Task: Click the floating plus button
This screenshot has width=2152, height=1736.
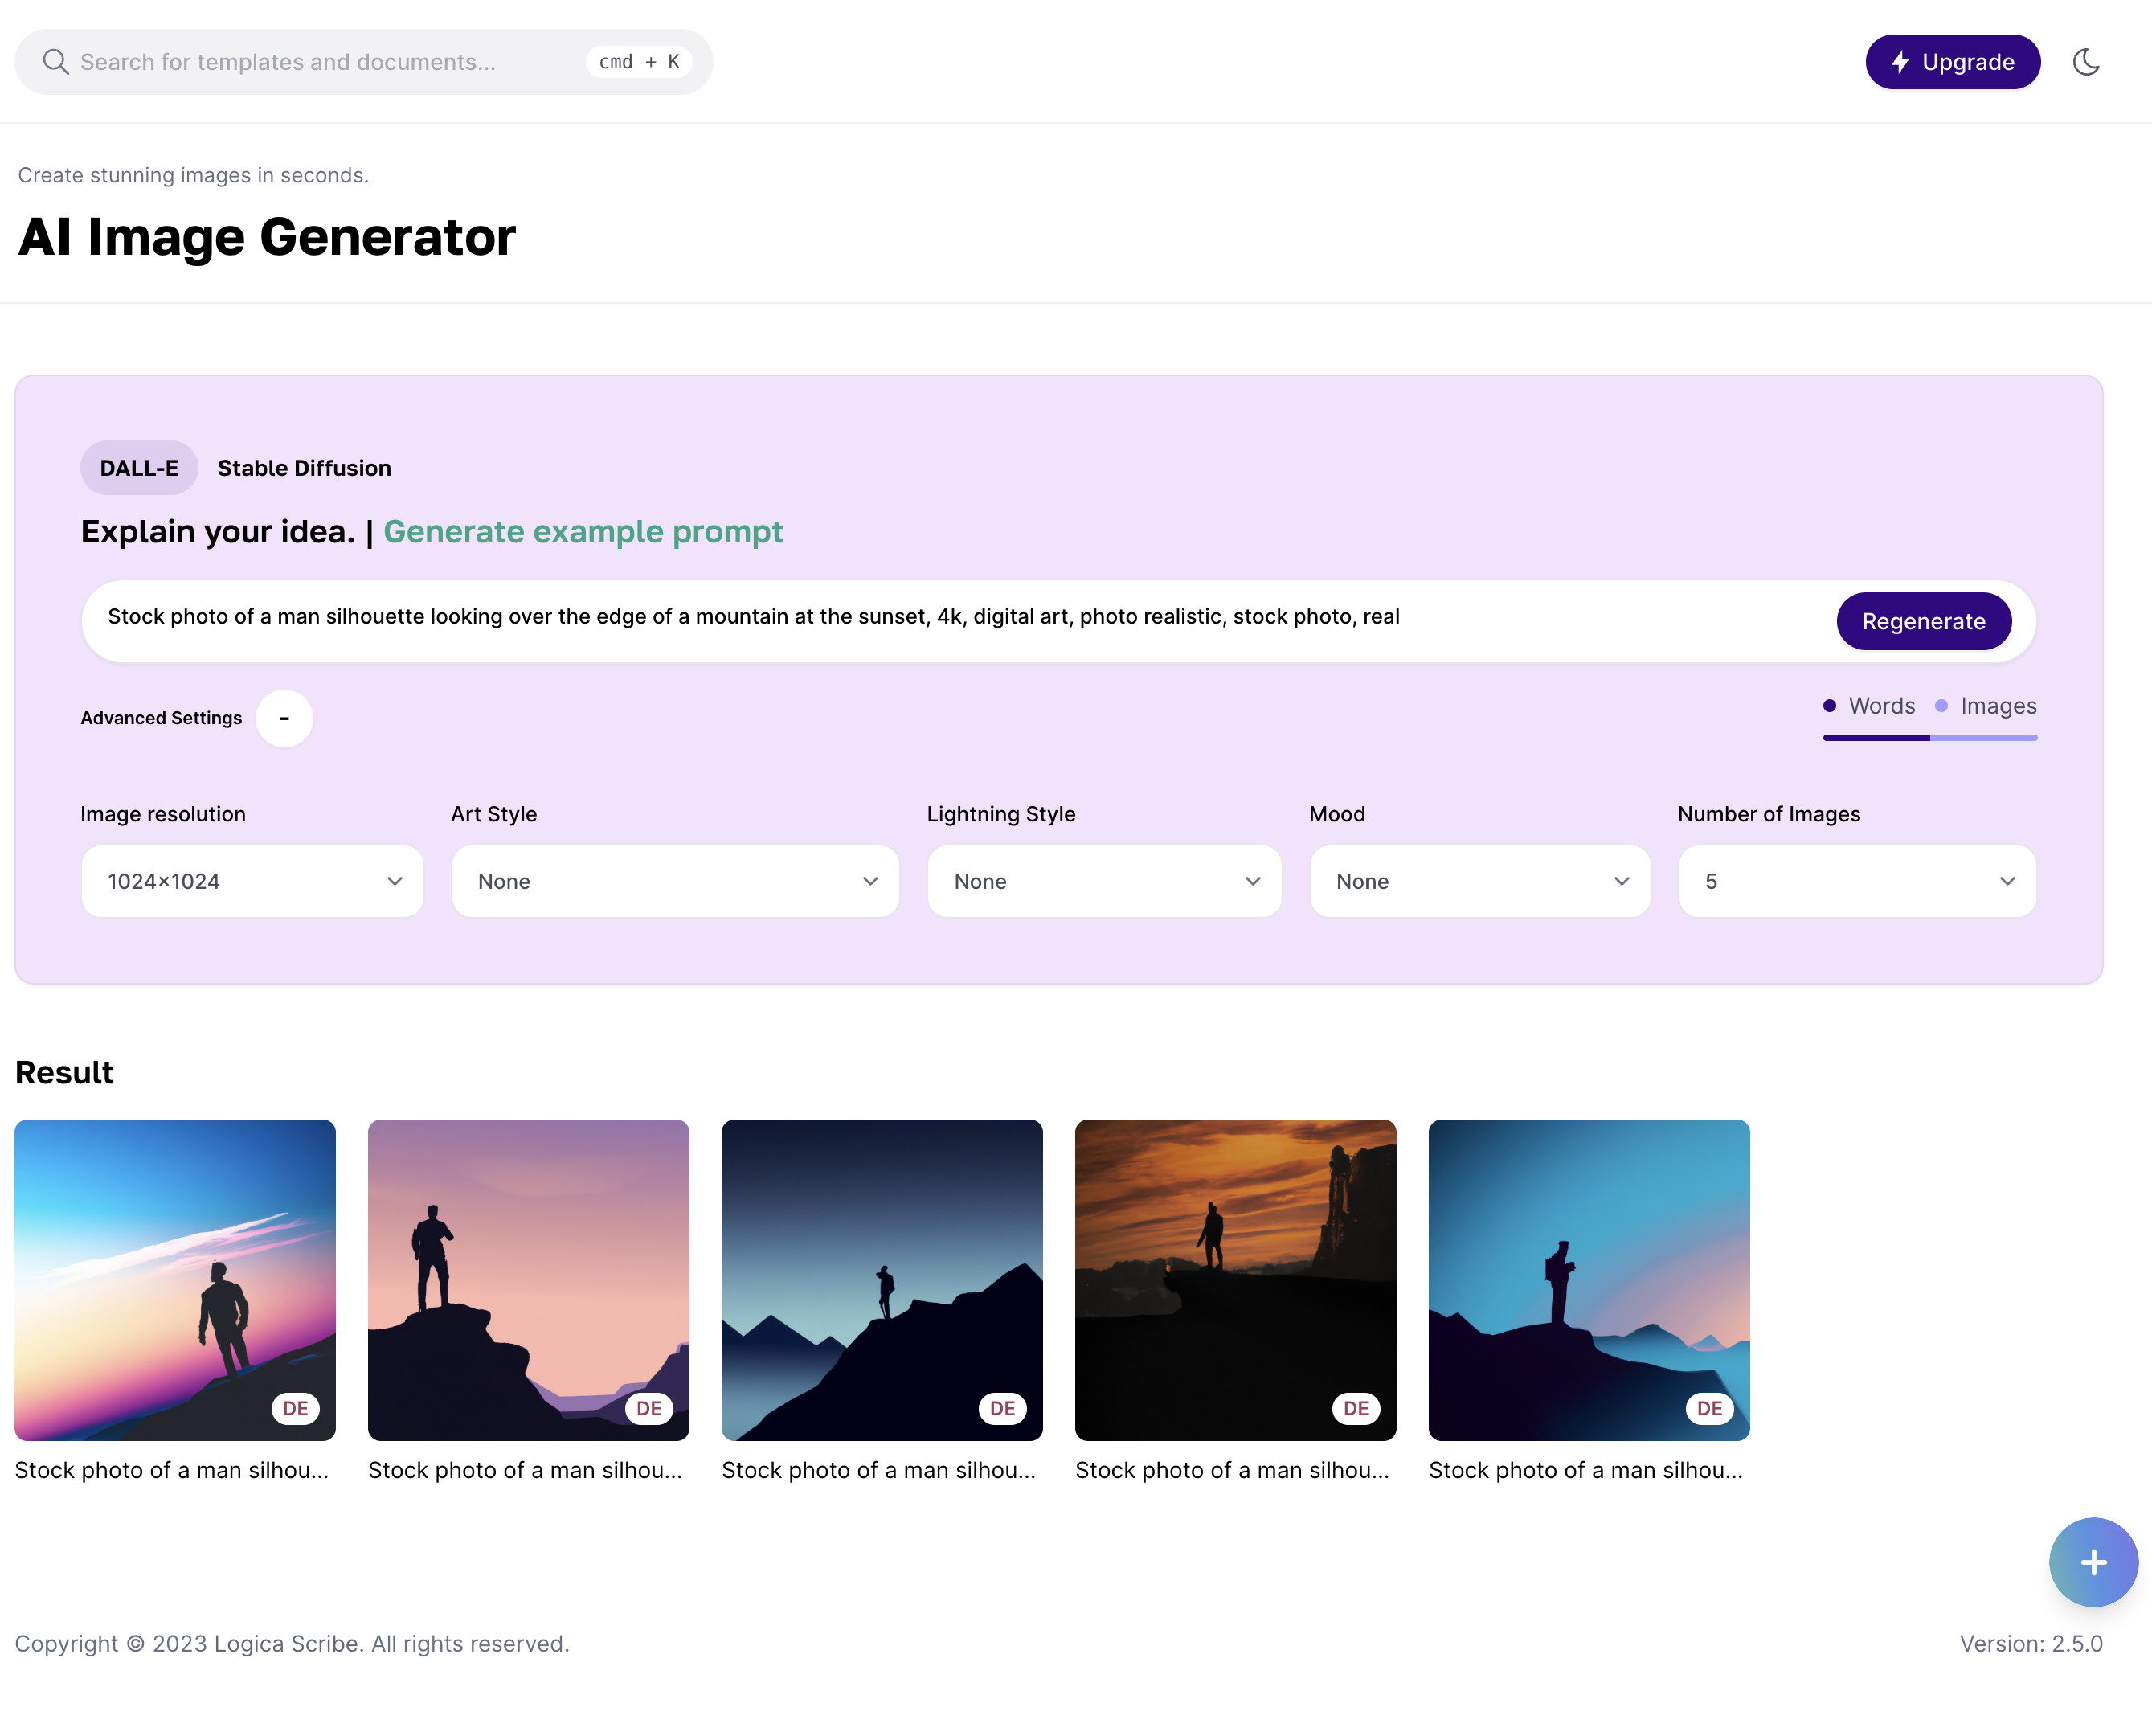Action: tap(2092, 1561)
